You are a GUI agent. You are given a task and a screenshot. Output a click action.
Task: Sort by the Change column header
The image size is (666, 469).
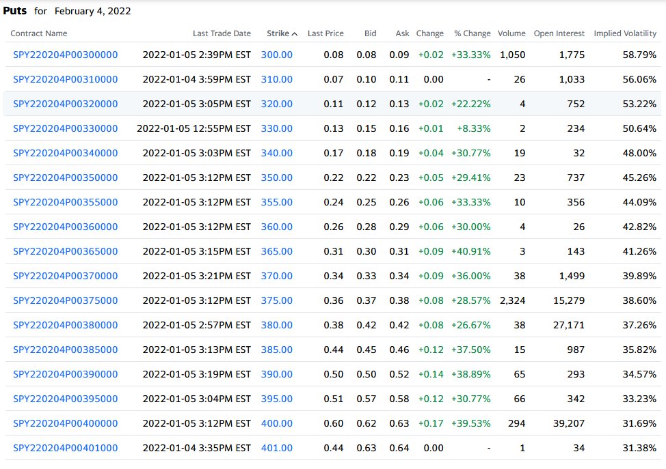click(430, 33)
